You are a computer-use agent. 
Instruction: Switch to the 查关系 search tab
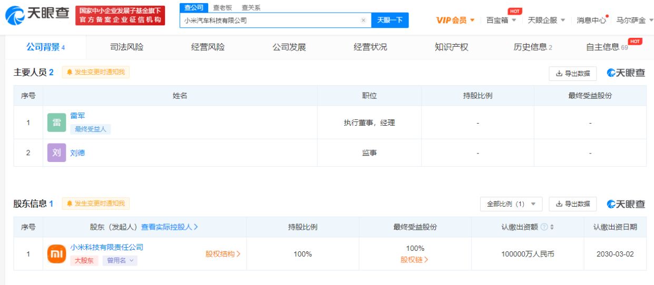[x=251, y=8]
